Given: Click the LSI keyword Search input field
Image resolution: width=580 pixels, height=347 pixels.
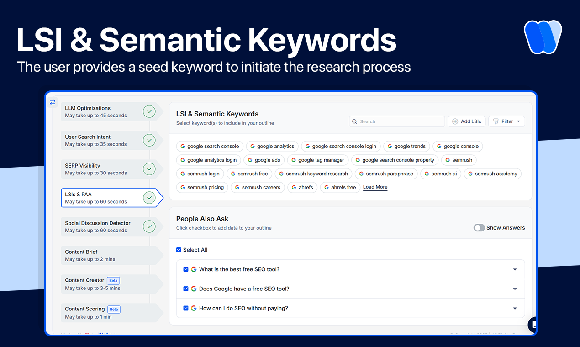Looking at the screenshot, I should 397,121.
